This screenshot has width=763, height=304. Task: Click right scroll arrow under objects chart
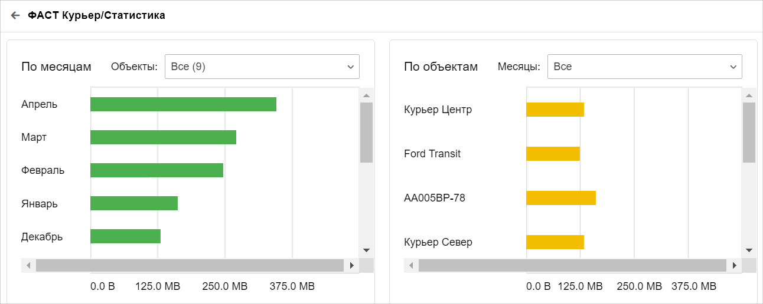coord(735,266)
